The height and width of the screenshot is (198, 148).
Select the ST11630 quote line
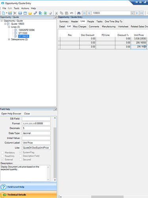coord(23,33)
